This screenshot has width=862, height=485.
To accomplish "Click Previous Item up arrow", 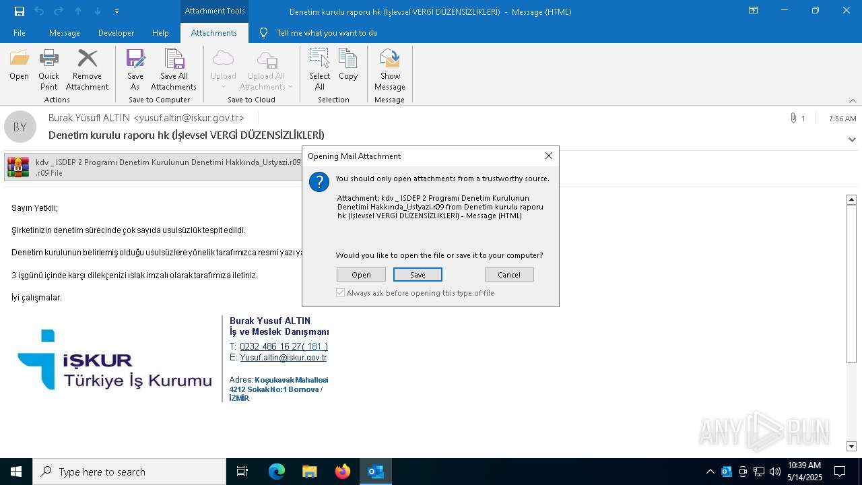I will coord(78,11).
